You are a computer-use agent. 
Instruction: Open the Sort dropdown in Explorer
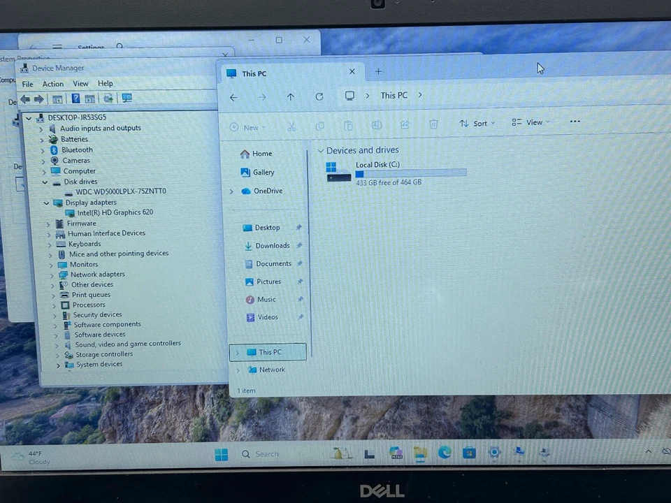tap(477, 123)
